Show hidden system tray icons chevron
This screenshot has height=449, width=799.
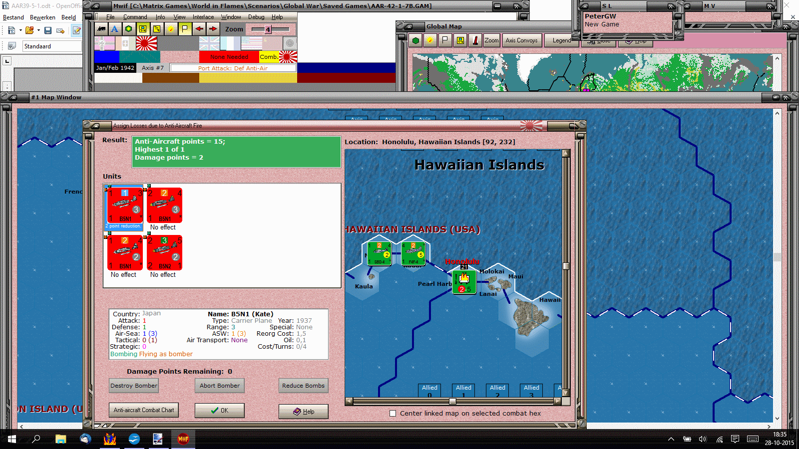coord(671,439)
